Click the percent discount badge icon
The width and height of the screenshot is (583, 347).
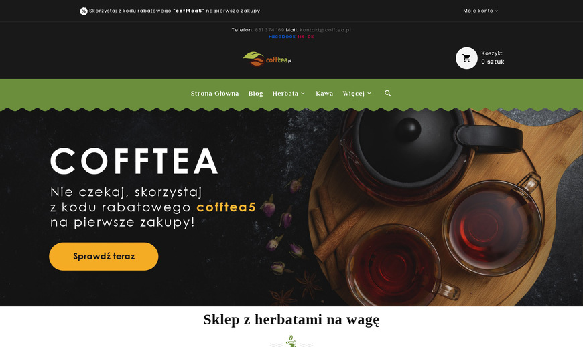click(84, 11)
